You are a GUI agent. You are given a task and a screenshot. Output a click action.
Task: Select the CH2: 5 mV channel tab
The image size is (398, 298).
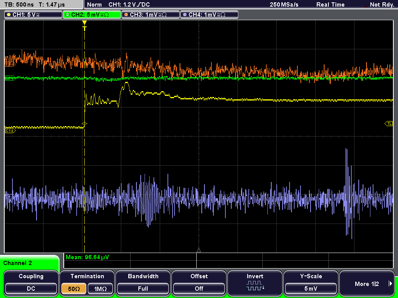pyautogui.click(x=92, y=15)
